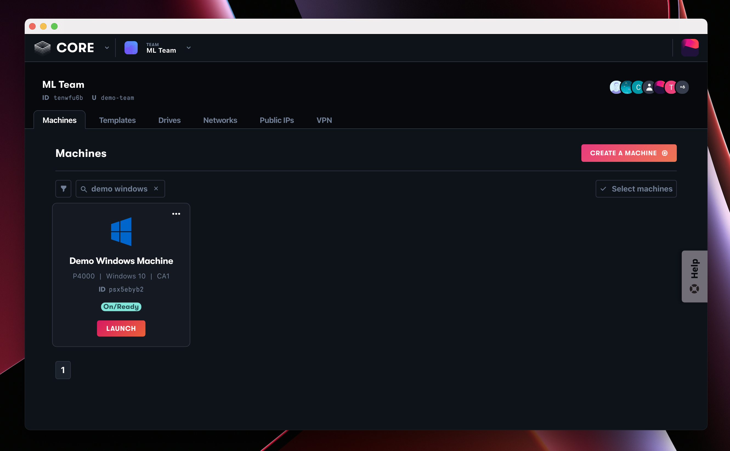Toggle Select machines mode
730x451 pixels.
(x=636, y=188)
